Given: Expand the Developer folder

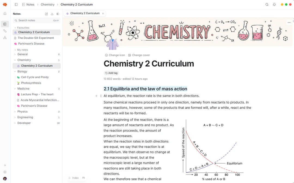Looking at the screenshot, I should point(15,123).
